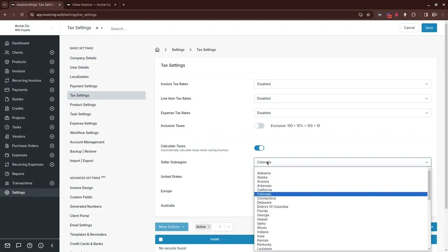
Task: Click the Save button
Action: click(429, 28)
